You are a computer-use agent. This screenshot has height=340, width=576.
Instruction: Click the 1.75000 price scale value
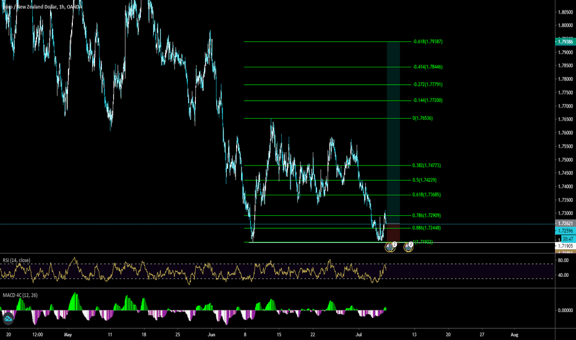coord(565,160)
